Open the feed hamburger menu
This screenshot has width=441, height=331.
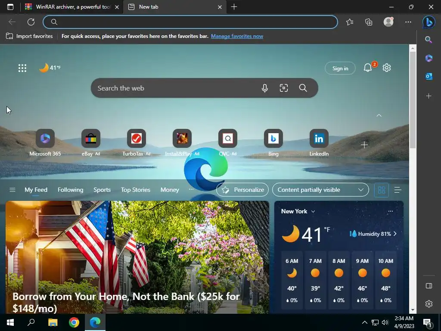pos(12,190)
